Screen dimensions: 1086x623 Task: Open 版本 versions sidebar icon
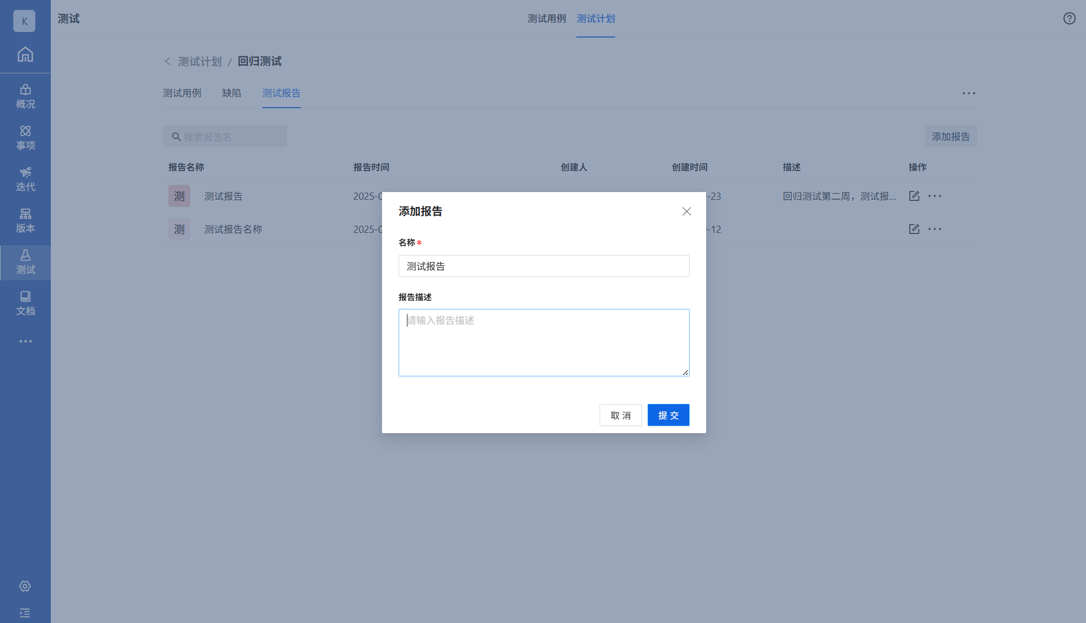tap(25, 220)
